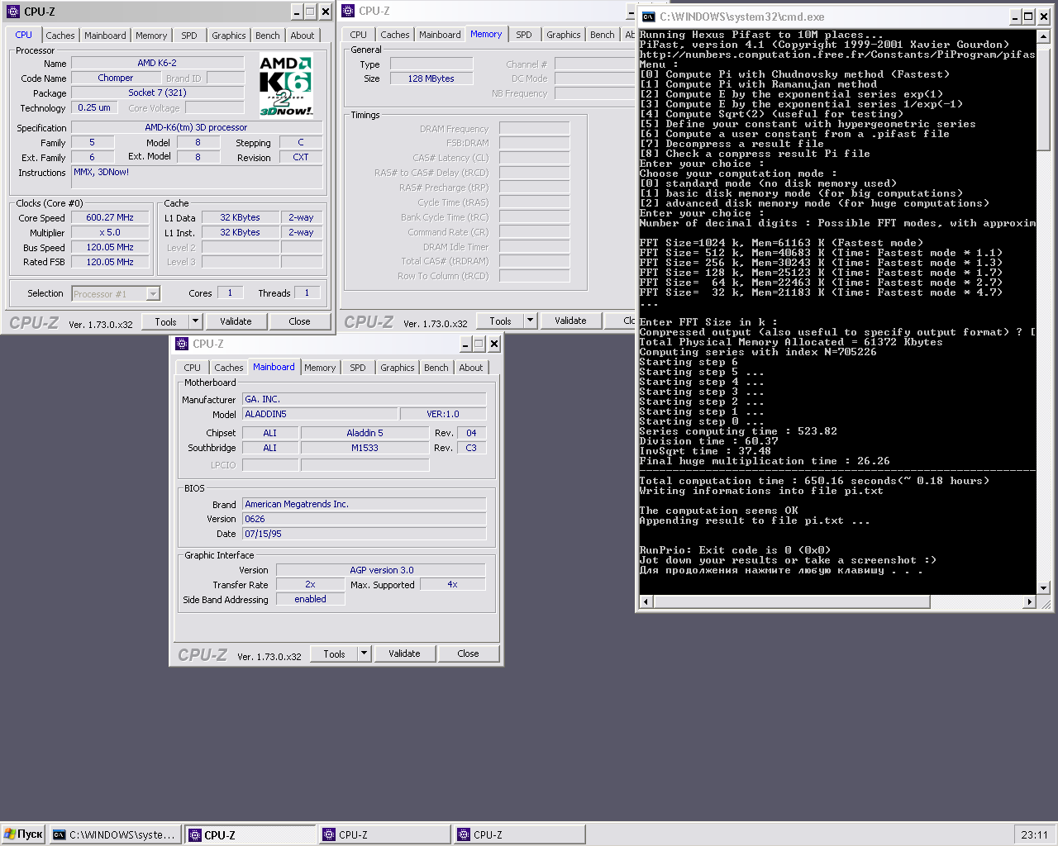
Task: Click Tools button in the Memory CPU-Z window
Action: pyautogui.click(x=500, y=321)
